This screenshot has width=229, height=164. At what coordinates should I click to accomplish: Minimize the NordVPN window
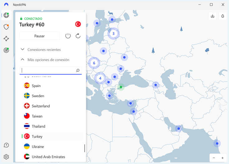(x=199, y=5)
